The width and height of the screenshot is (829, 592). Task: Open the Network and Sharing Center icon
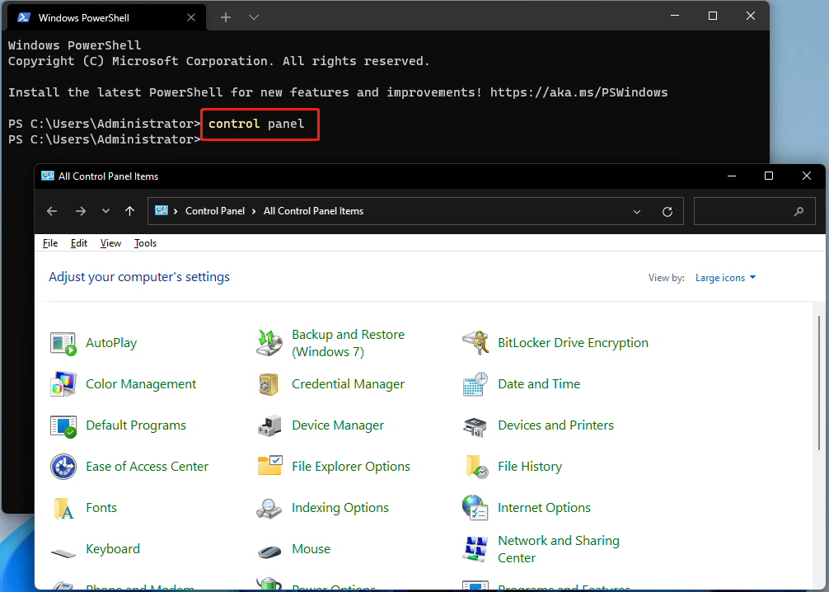[475, 549]
